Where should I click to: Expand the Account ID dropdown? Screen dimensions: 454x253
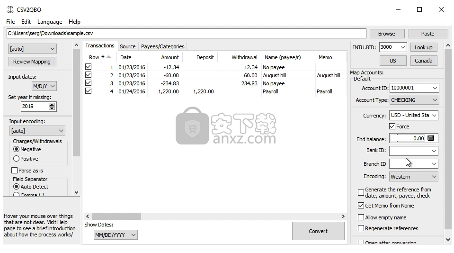point(435,88)
